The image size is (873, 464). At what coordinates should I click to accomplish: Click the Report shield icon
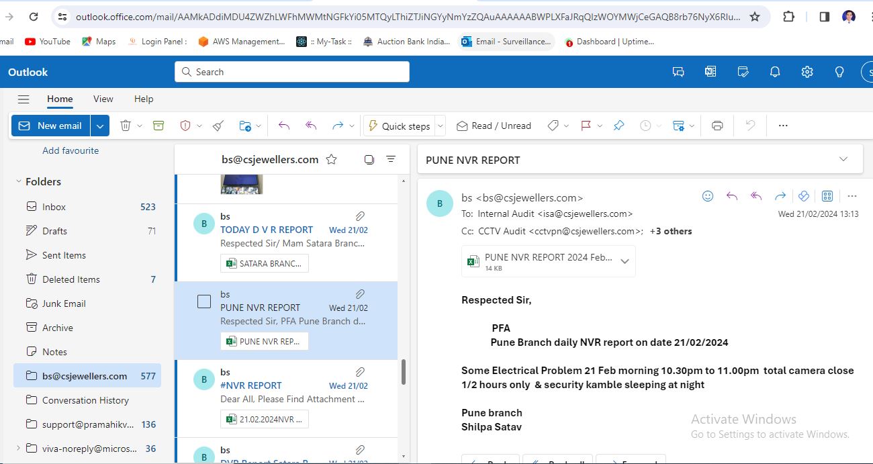click(185, 126)
